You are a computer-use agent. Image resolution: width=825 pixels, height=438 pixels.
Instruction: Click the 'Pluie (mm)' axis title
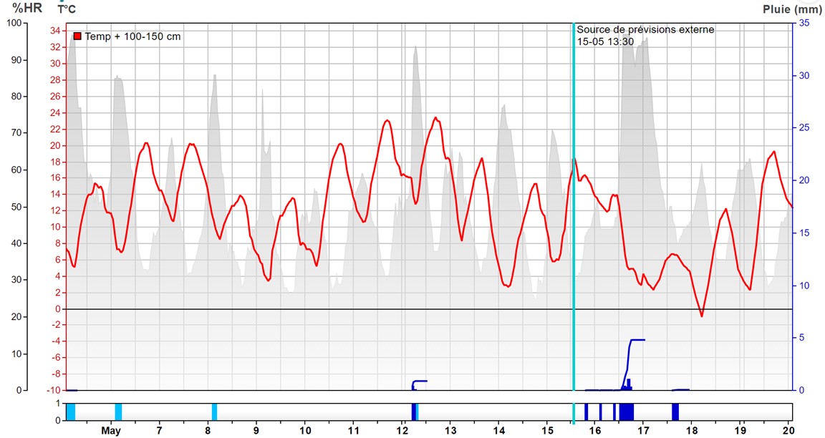(792, 9)
